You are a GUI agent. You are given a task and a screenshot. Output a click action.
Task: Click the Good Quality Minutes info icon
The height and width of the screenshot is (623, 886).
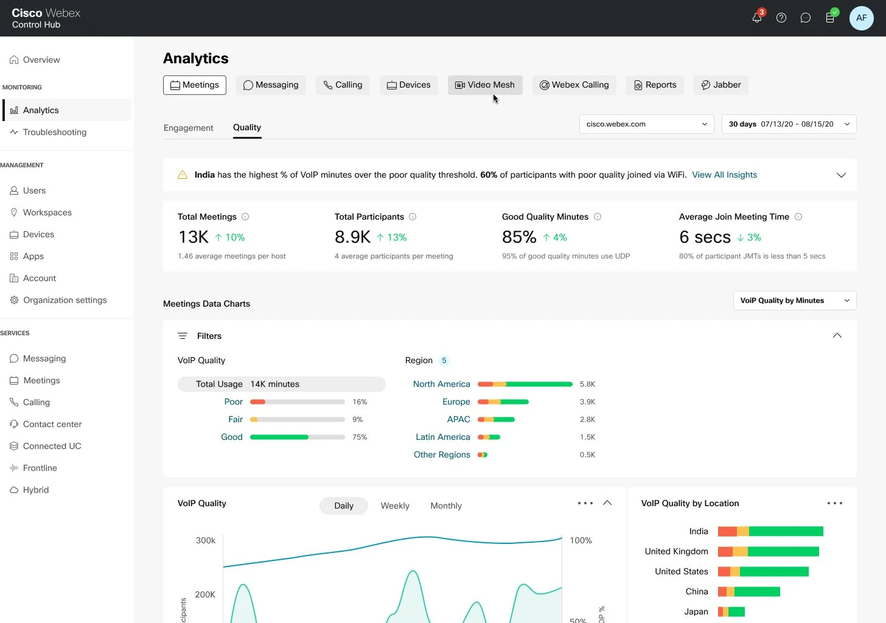click(x=598, y=217)
